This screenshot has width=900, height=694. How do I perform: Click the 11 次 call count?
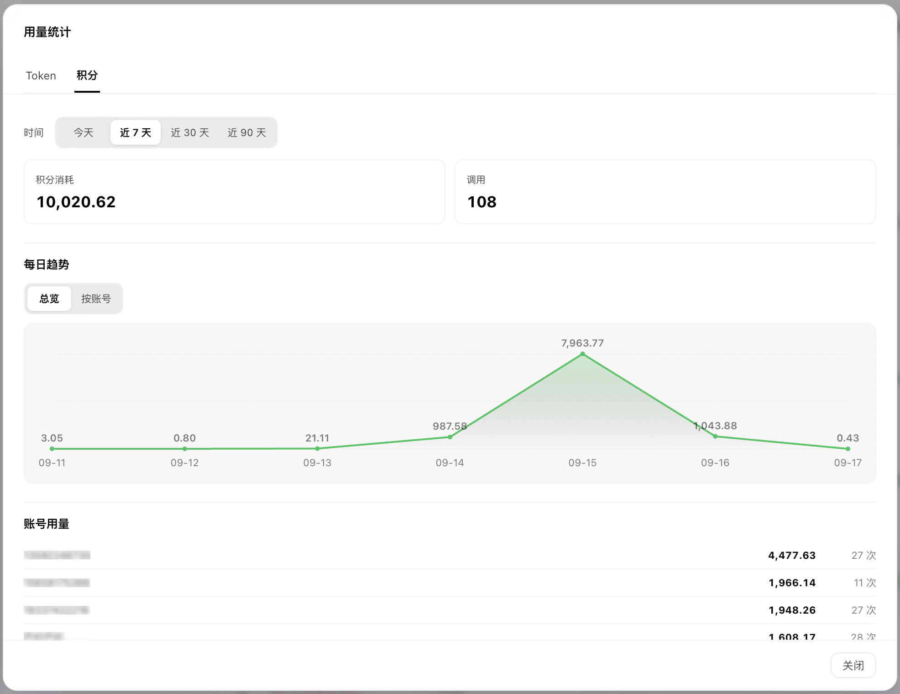point(865,583)
